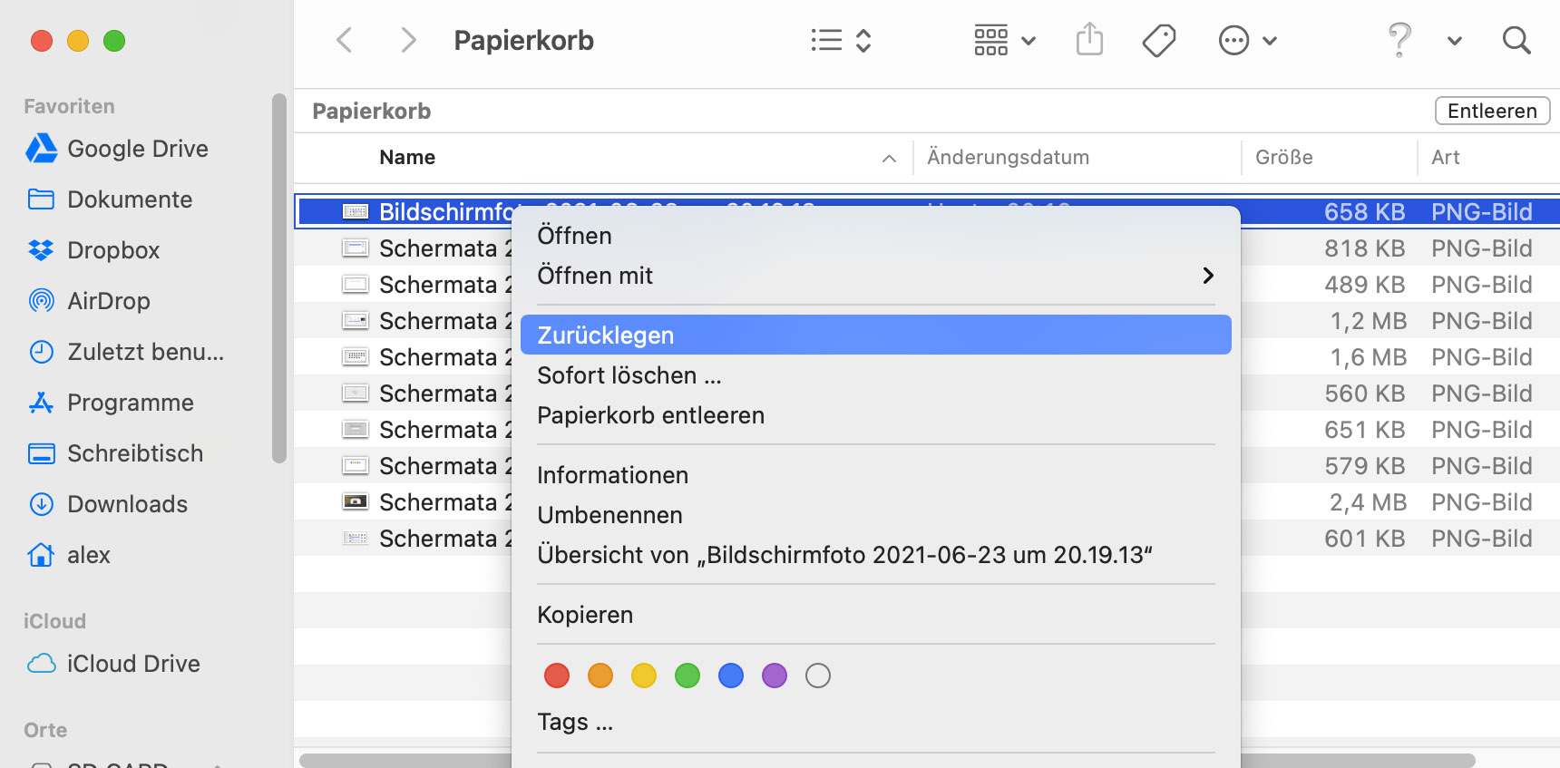Viewport: 1560px width, 768px height.
Task: Select the 1,6 MB size cell
Action: 1368,357
